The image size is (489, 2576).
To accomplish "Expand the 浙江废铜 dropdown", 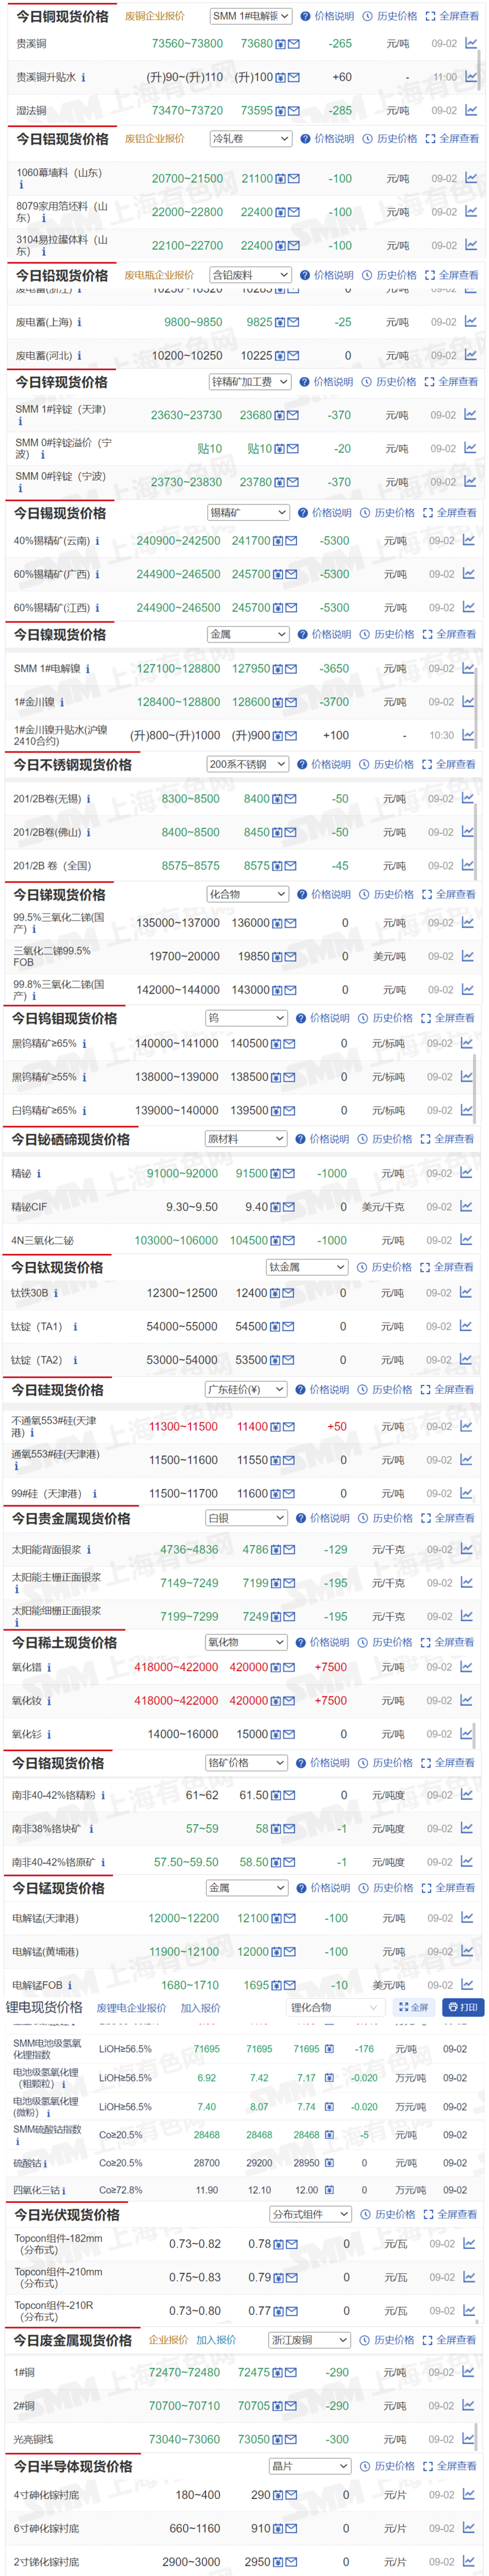I will tap(310, 2340).
